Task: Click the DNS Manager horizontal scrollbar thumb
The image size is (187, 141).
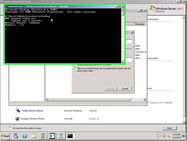Action: coord(89,99)
